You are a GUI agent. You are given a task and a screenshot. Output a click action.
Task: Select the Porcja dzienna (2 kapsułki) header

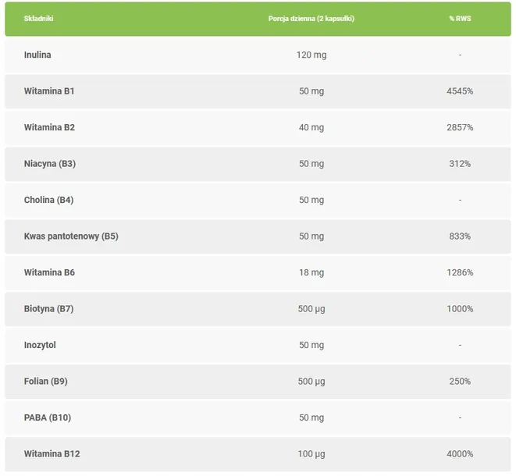[x=311, y=19]
